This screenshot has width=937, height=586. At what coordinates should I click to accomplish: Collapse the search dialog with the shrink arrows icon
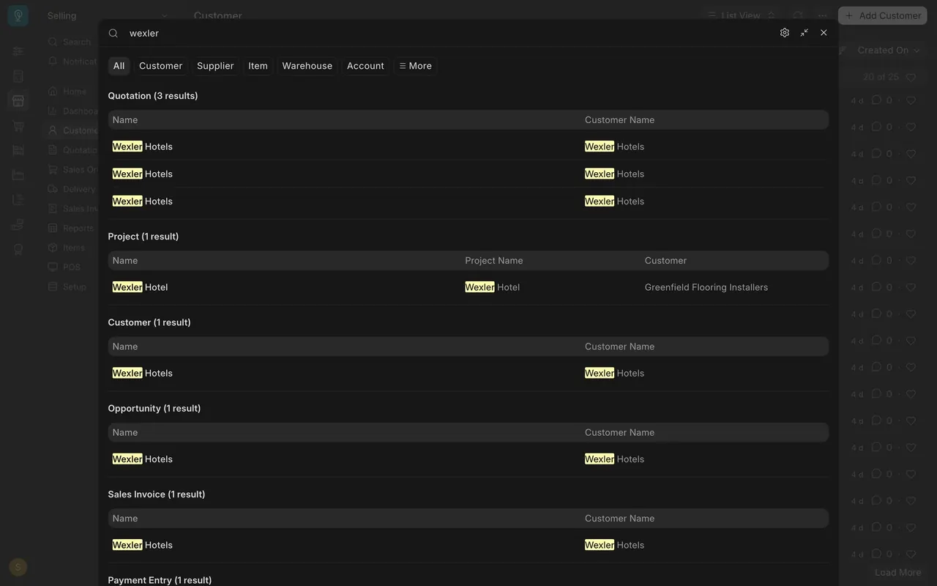805,33
